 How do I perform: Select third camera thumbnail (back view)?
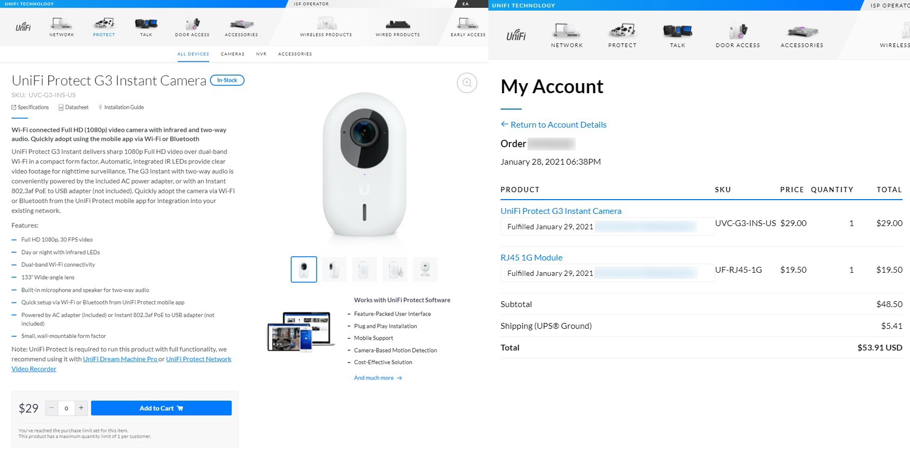click(x=364, y=270)
